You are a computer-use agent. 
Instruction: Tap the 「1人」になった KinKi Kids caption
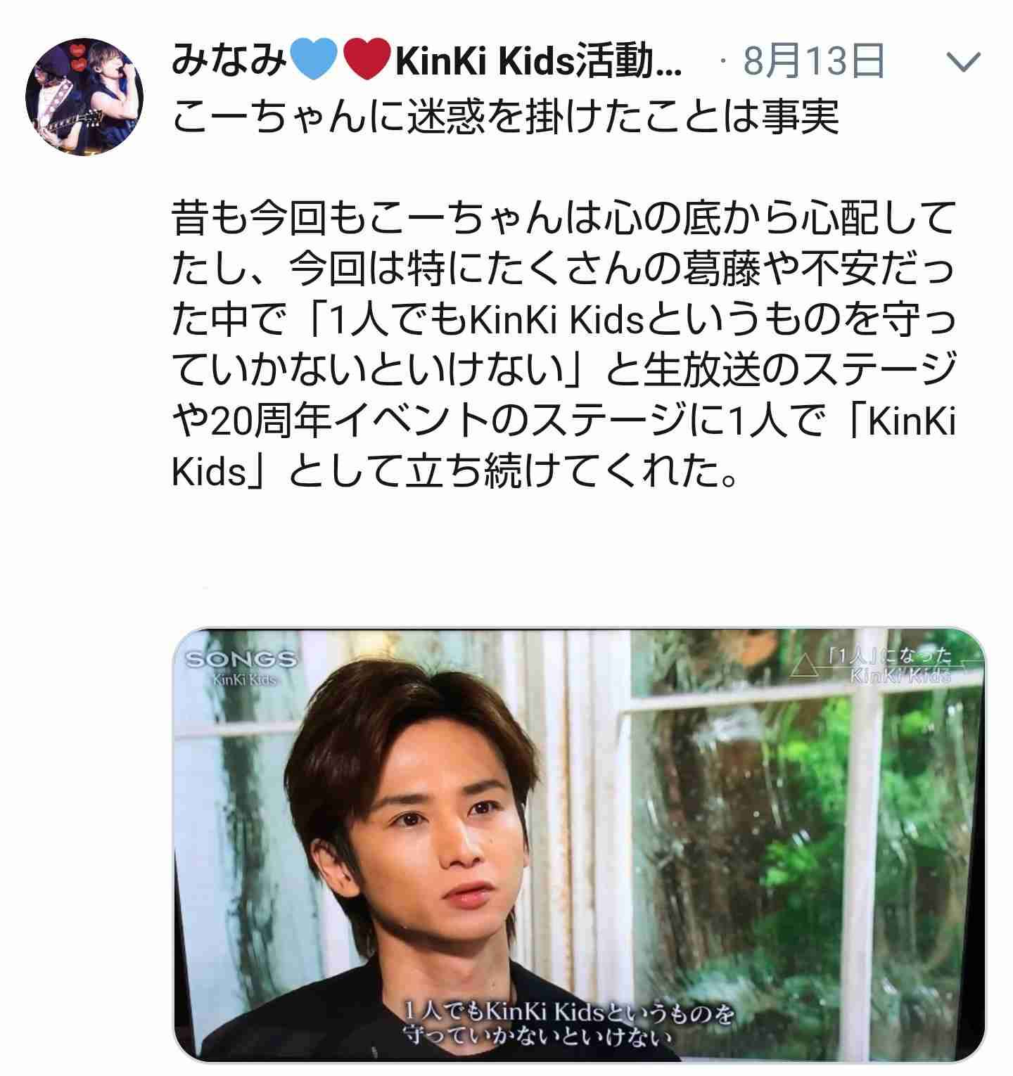pos(890,665)
